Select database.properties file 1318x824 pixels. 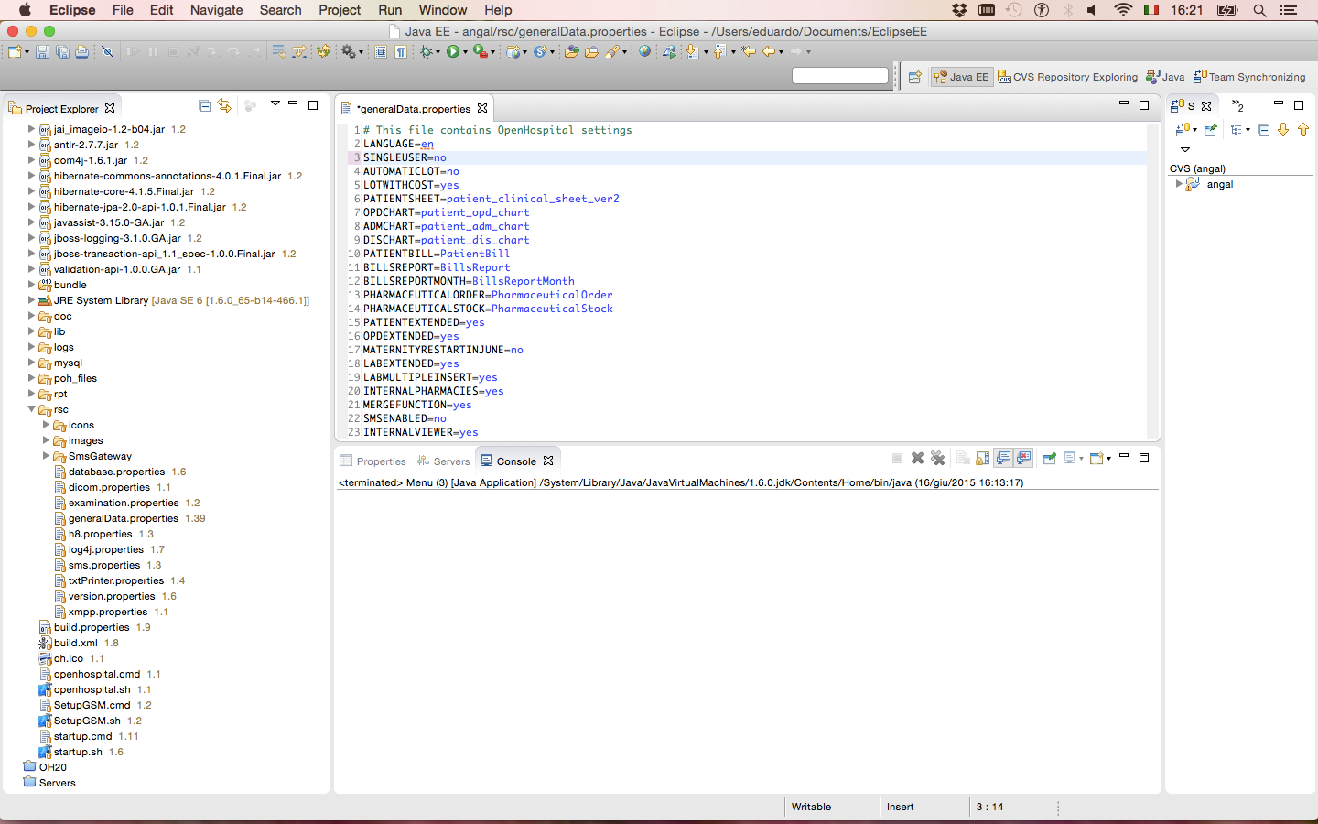tap(116, 472)
